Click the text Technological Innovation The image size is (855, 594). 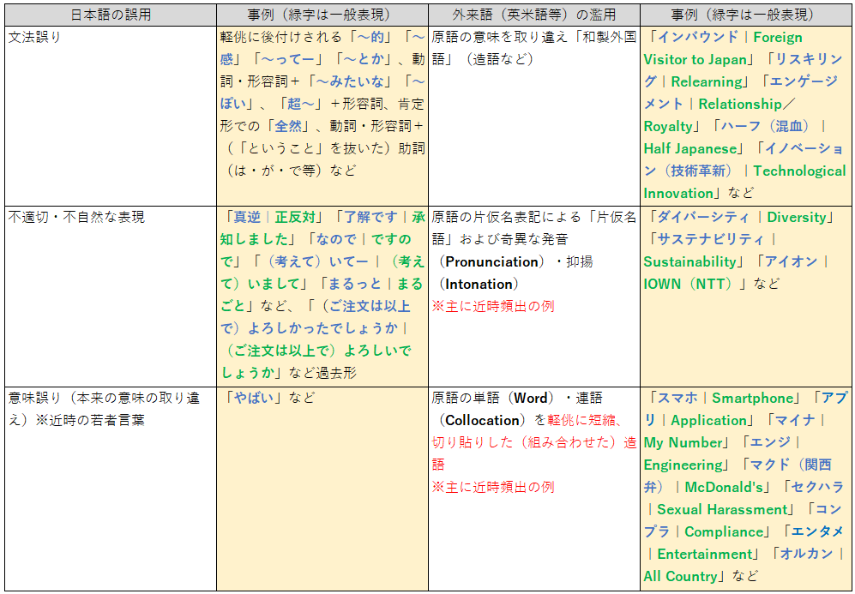[744, 182]
